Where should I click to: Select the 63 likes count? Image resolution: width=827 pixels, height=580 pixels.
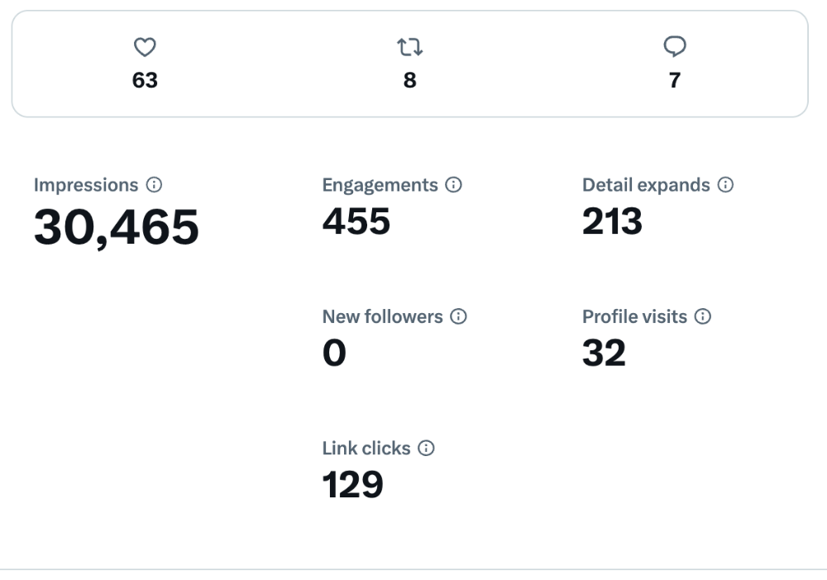pyautogui.click(x=145, y=80)
